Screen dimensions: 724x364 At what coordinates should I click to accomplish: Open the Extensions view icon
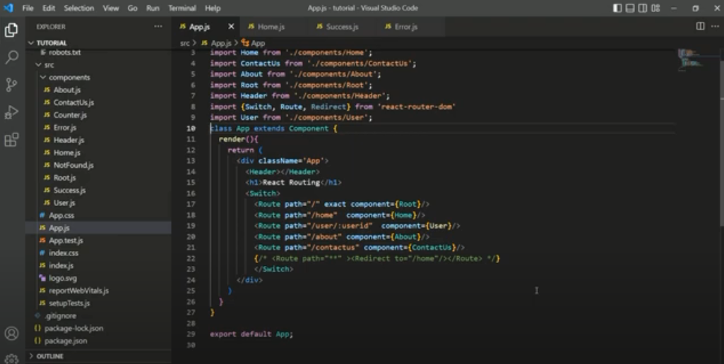click(x=11, y=140)
